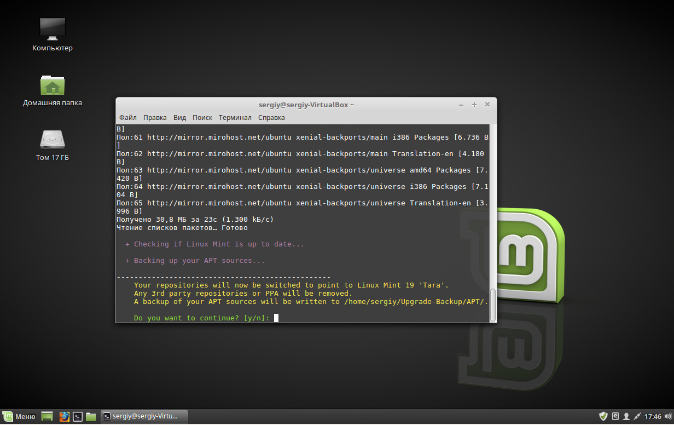Maximize the terminal window
Viewport: 674px width, 425px height.
point(474,105)
